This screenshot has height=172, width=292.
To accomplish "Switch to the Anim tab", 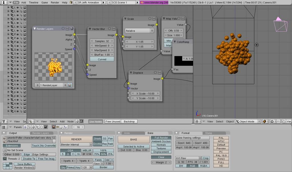I will (127, 133).
